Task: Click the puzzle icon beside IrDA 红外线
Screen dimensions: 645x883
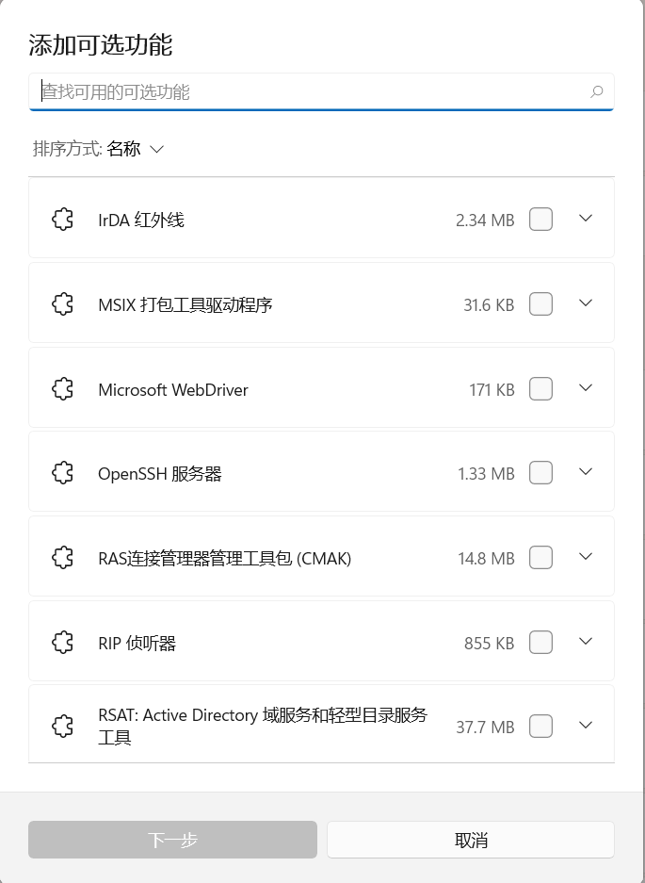Action: (x=62, y=219)
